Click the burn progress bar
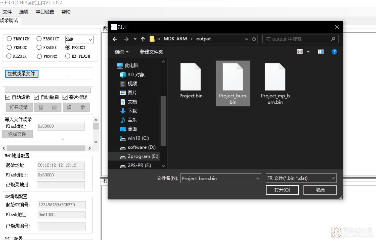Image resolution: width=376 pixels, height=240 pixels. click(48, 90)
